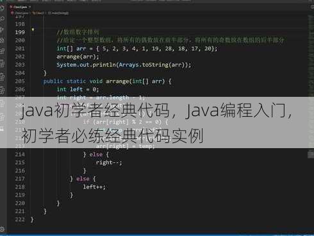
Task: Open the Manage gear icon at the bottom left
Action: (x=2, y=230)
